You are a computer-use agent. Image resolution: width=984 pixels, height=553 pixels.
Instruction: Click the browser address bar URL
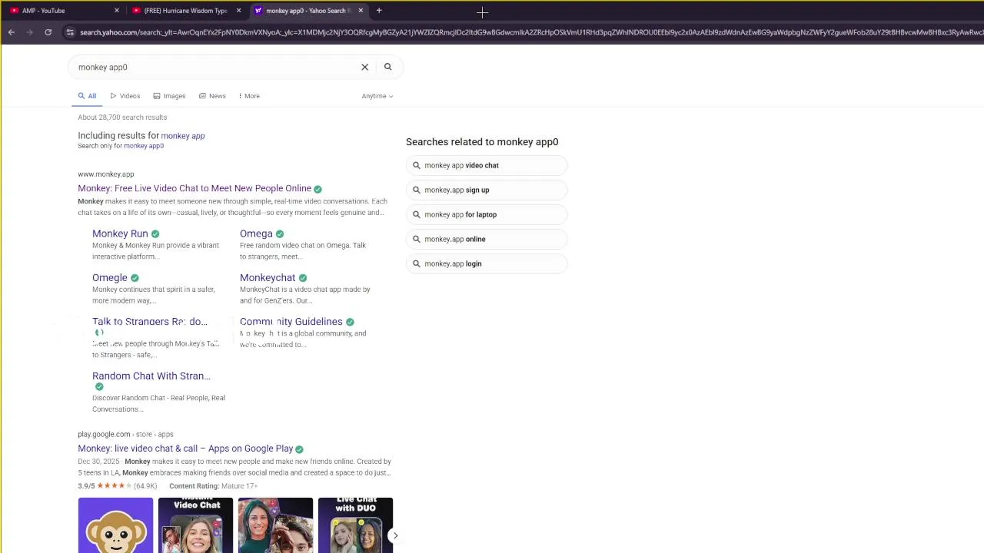tap(530, 32)
